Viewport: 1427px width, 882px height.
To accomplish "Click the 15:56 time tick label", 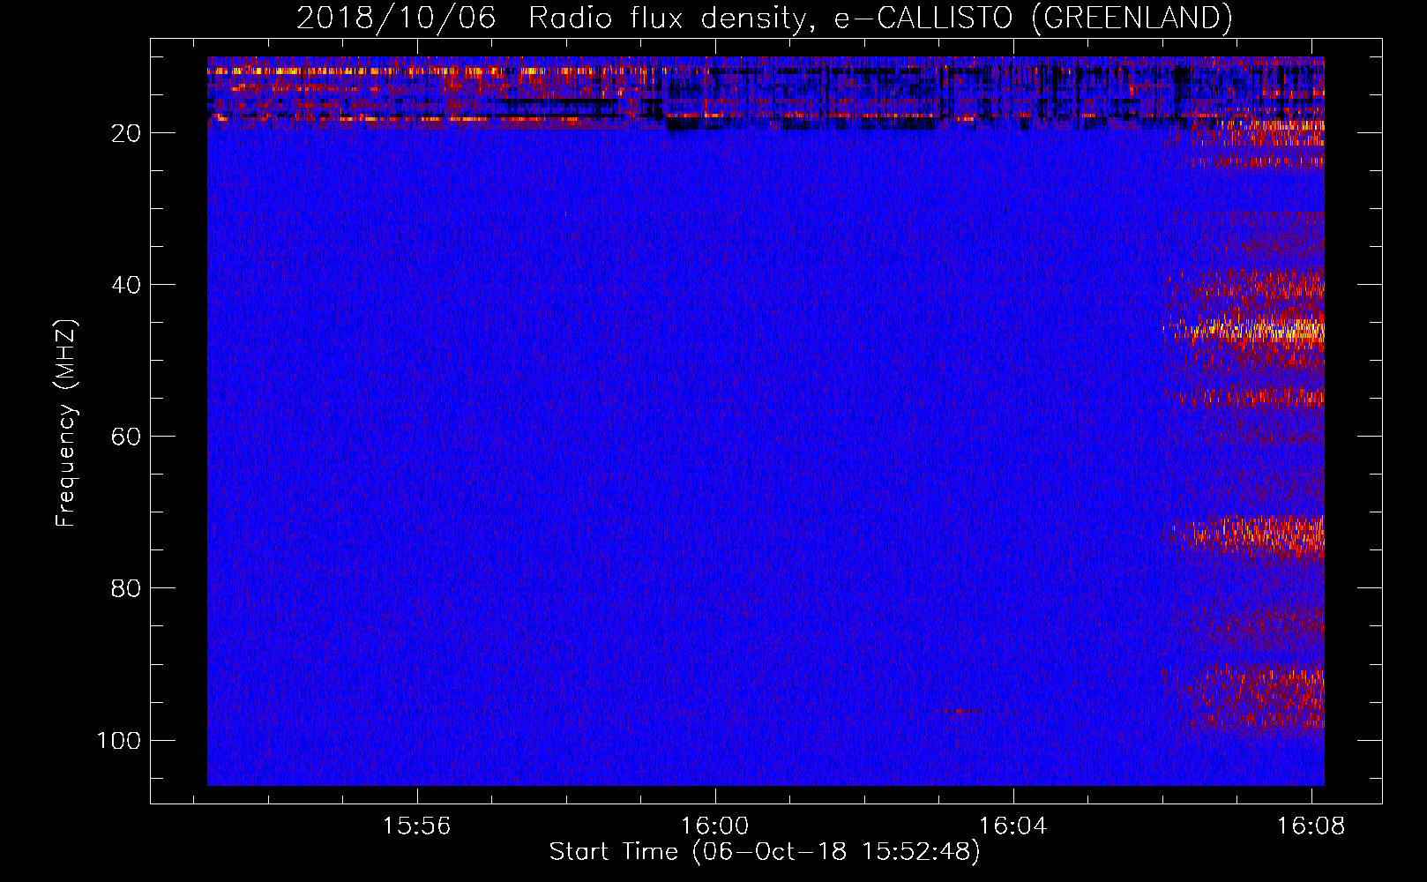I will tap(416, 826).
